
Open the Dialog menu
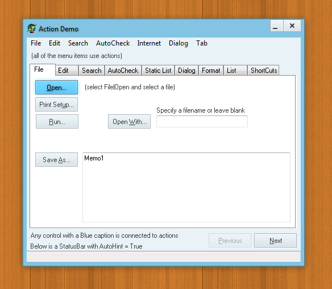(x=179, y=43)
